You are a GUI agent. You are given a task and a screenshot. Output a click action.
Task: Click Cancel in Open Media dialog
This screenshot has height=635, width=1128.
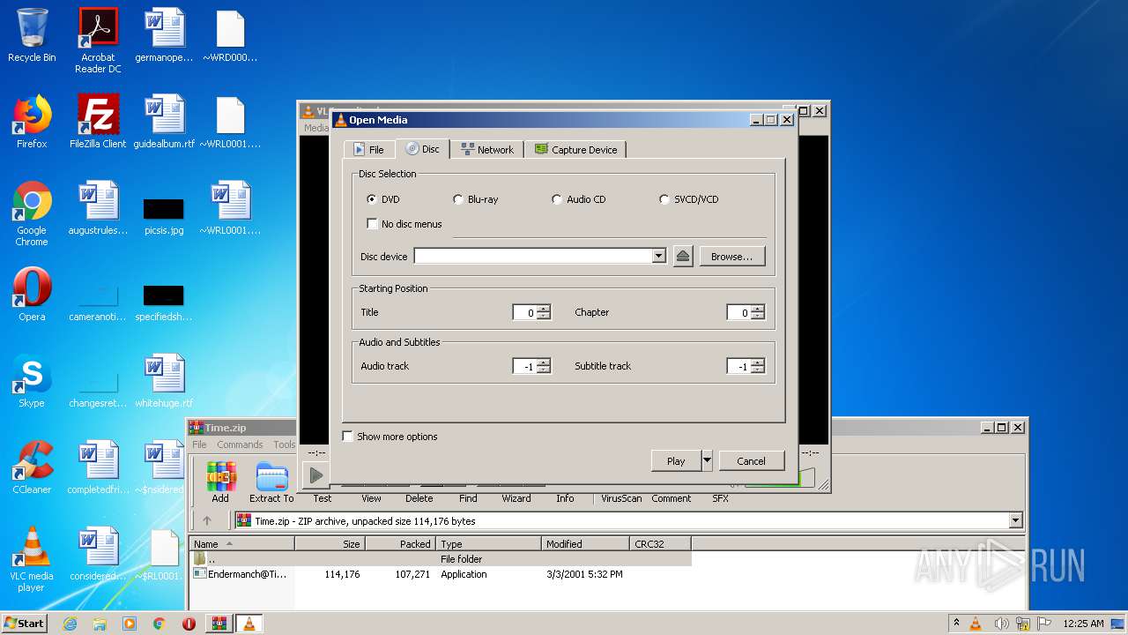point(751,460)
